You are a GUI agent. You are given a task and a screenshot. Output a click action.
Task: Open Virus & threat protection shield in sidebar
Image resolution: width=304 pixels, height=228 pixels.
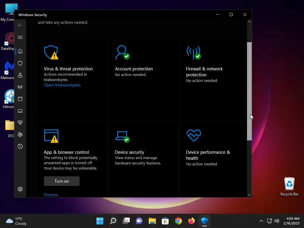(x=20, y=63)
